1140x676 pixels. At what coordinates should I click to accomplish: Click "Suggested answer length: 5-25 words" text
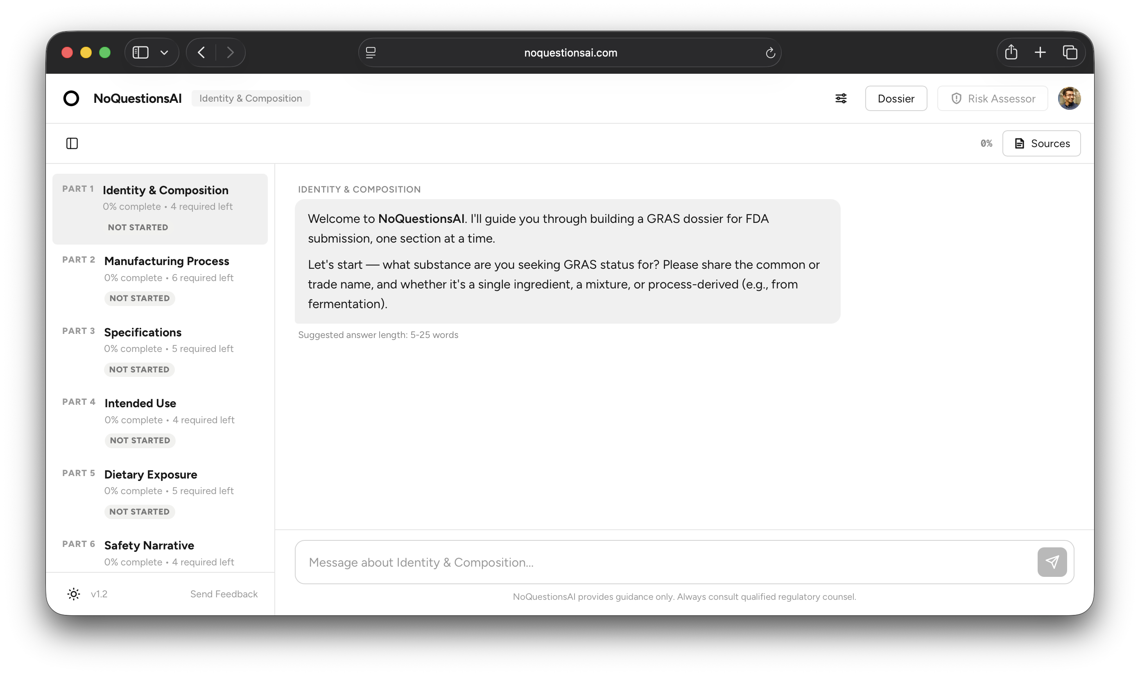pos(378,334)
